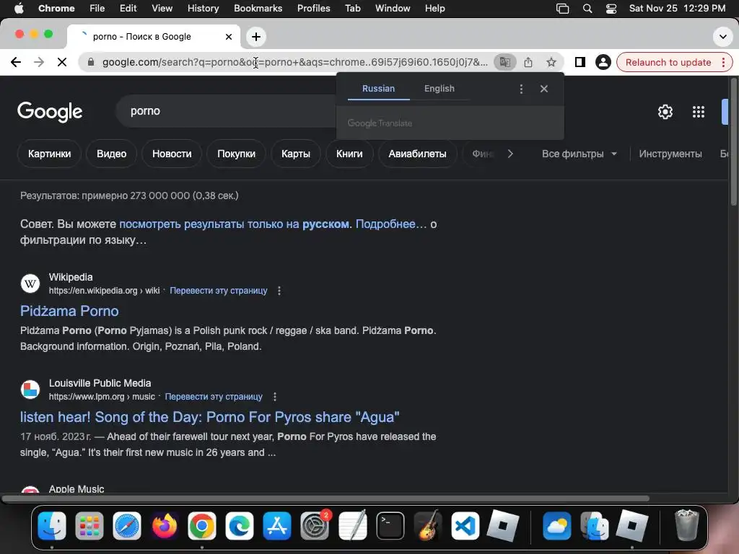The width and height of the screenshot is (739, 554).
Task: Open the History menu
Action: [x=203, y=9]
